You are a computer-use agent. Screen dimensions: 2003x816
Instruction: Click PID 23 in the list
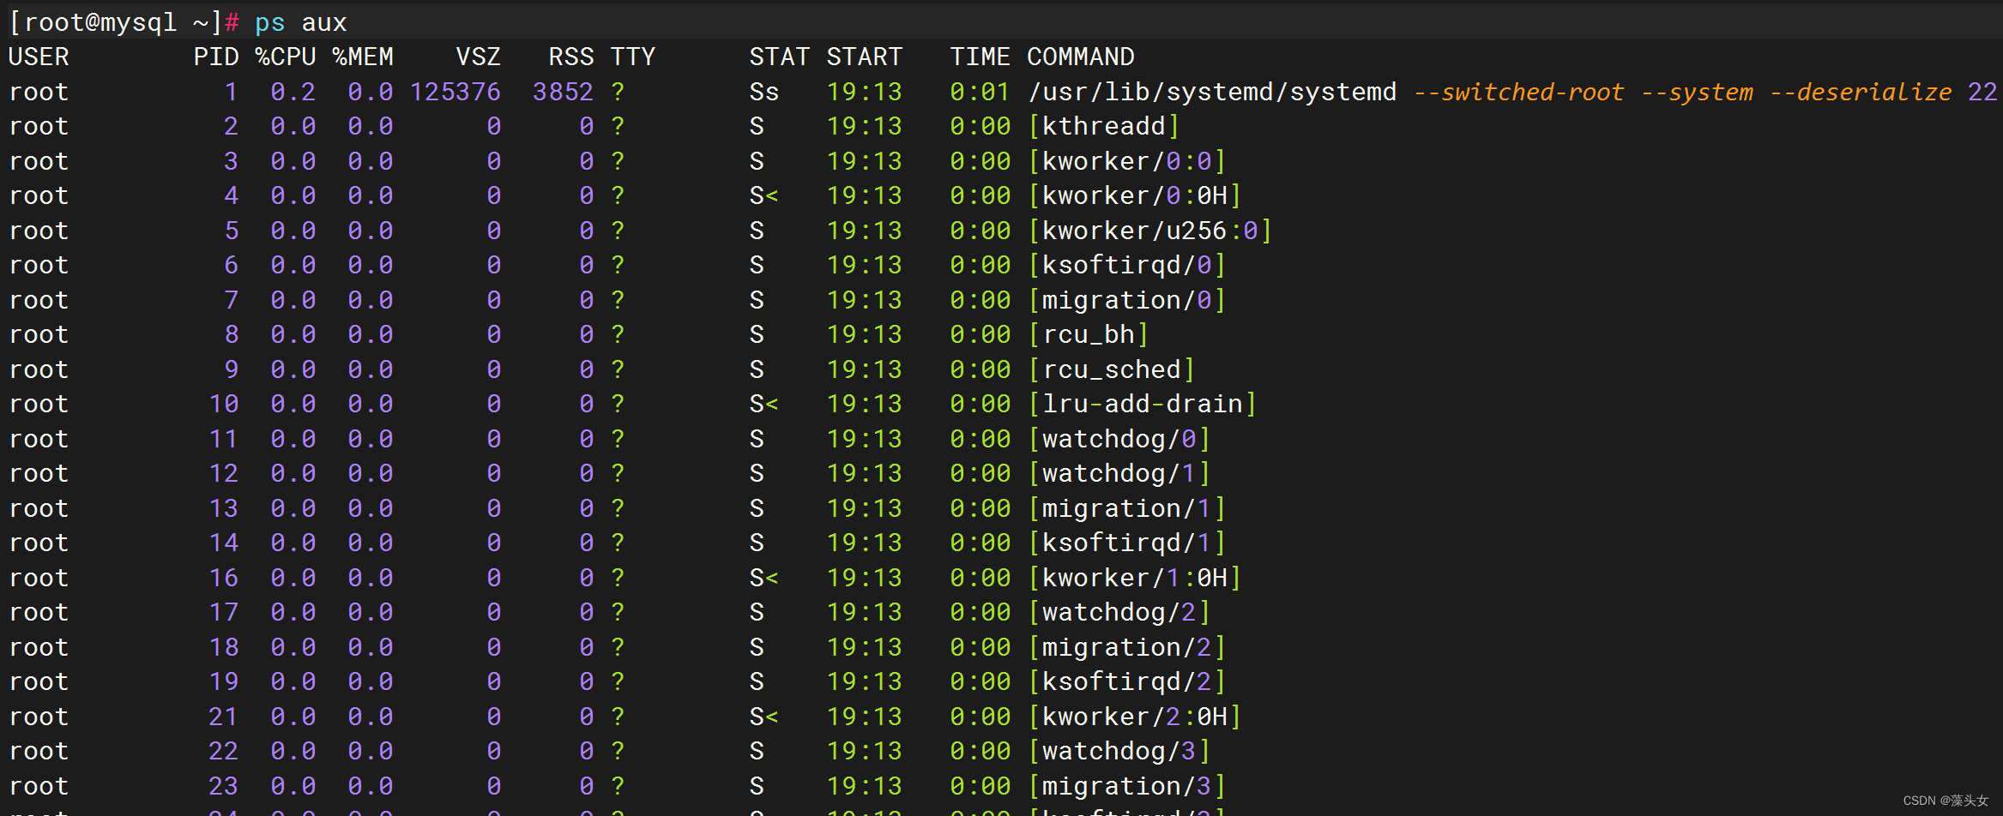(224, 786)
